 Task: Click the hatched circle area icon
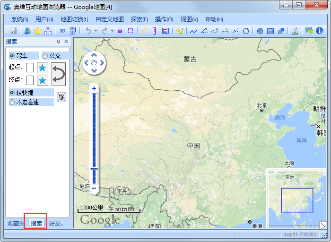(x=260, y=31)
